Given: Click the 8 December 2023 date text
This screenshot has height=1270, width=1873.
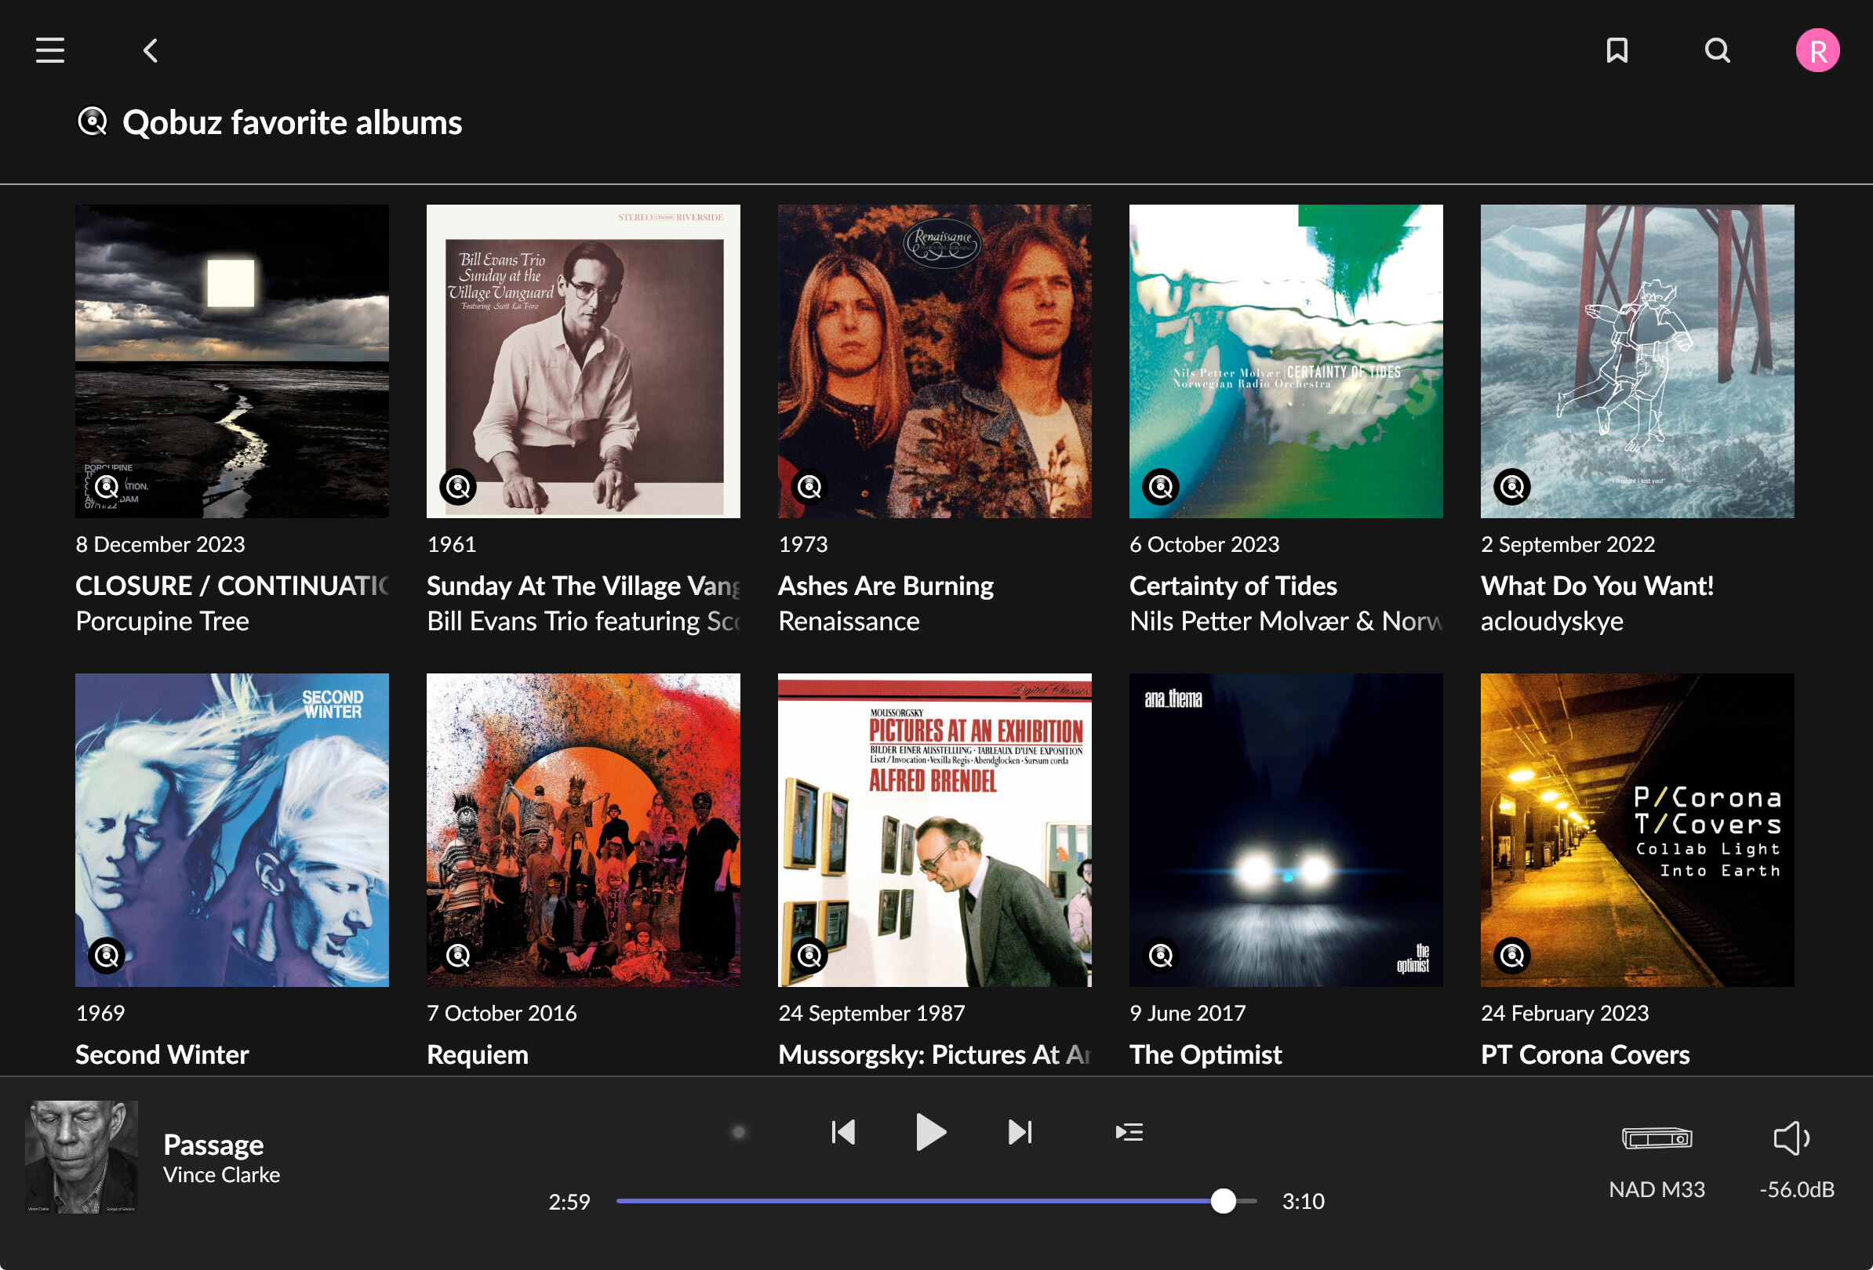Looking at the screenshot, I should [x=160, y=544].
